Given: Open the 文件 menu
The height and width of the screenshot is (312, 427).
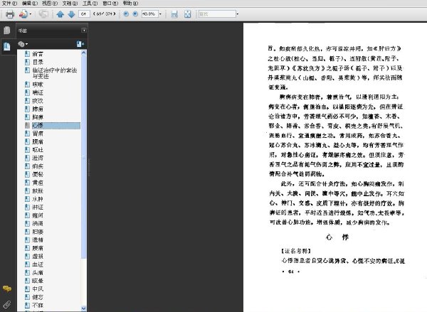Looking at the screenshot, I should point(9,4).
